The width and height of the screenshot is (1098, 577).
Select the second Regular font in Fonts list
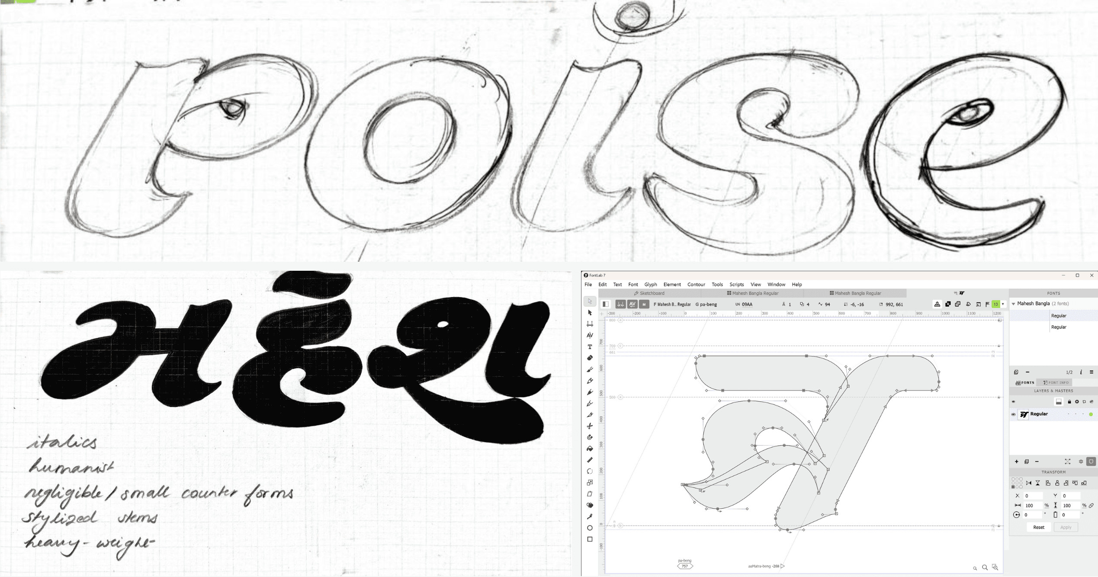1059,327
